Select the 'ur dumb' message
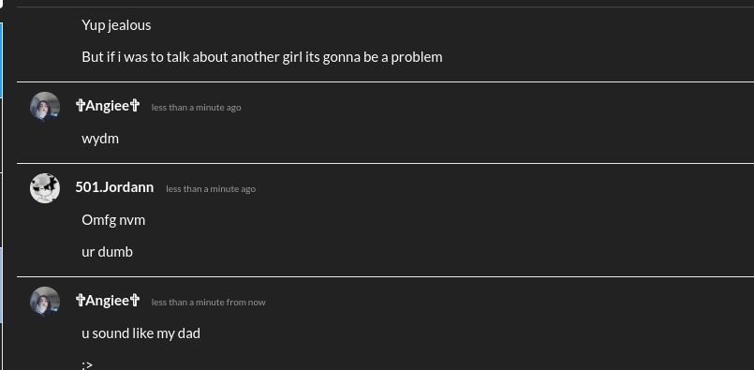The width and height of the screenshot is (754, 370). click(107, 252)
